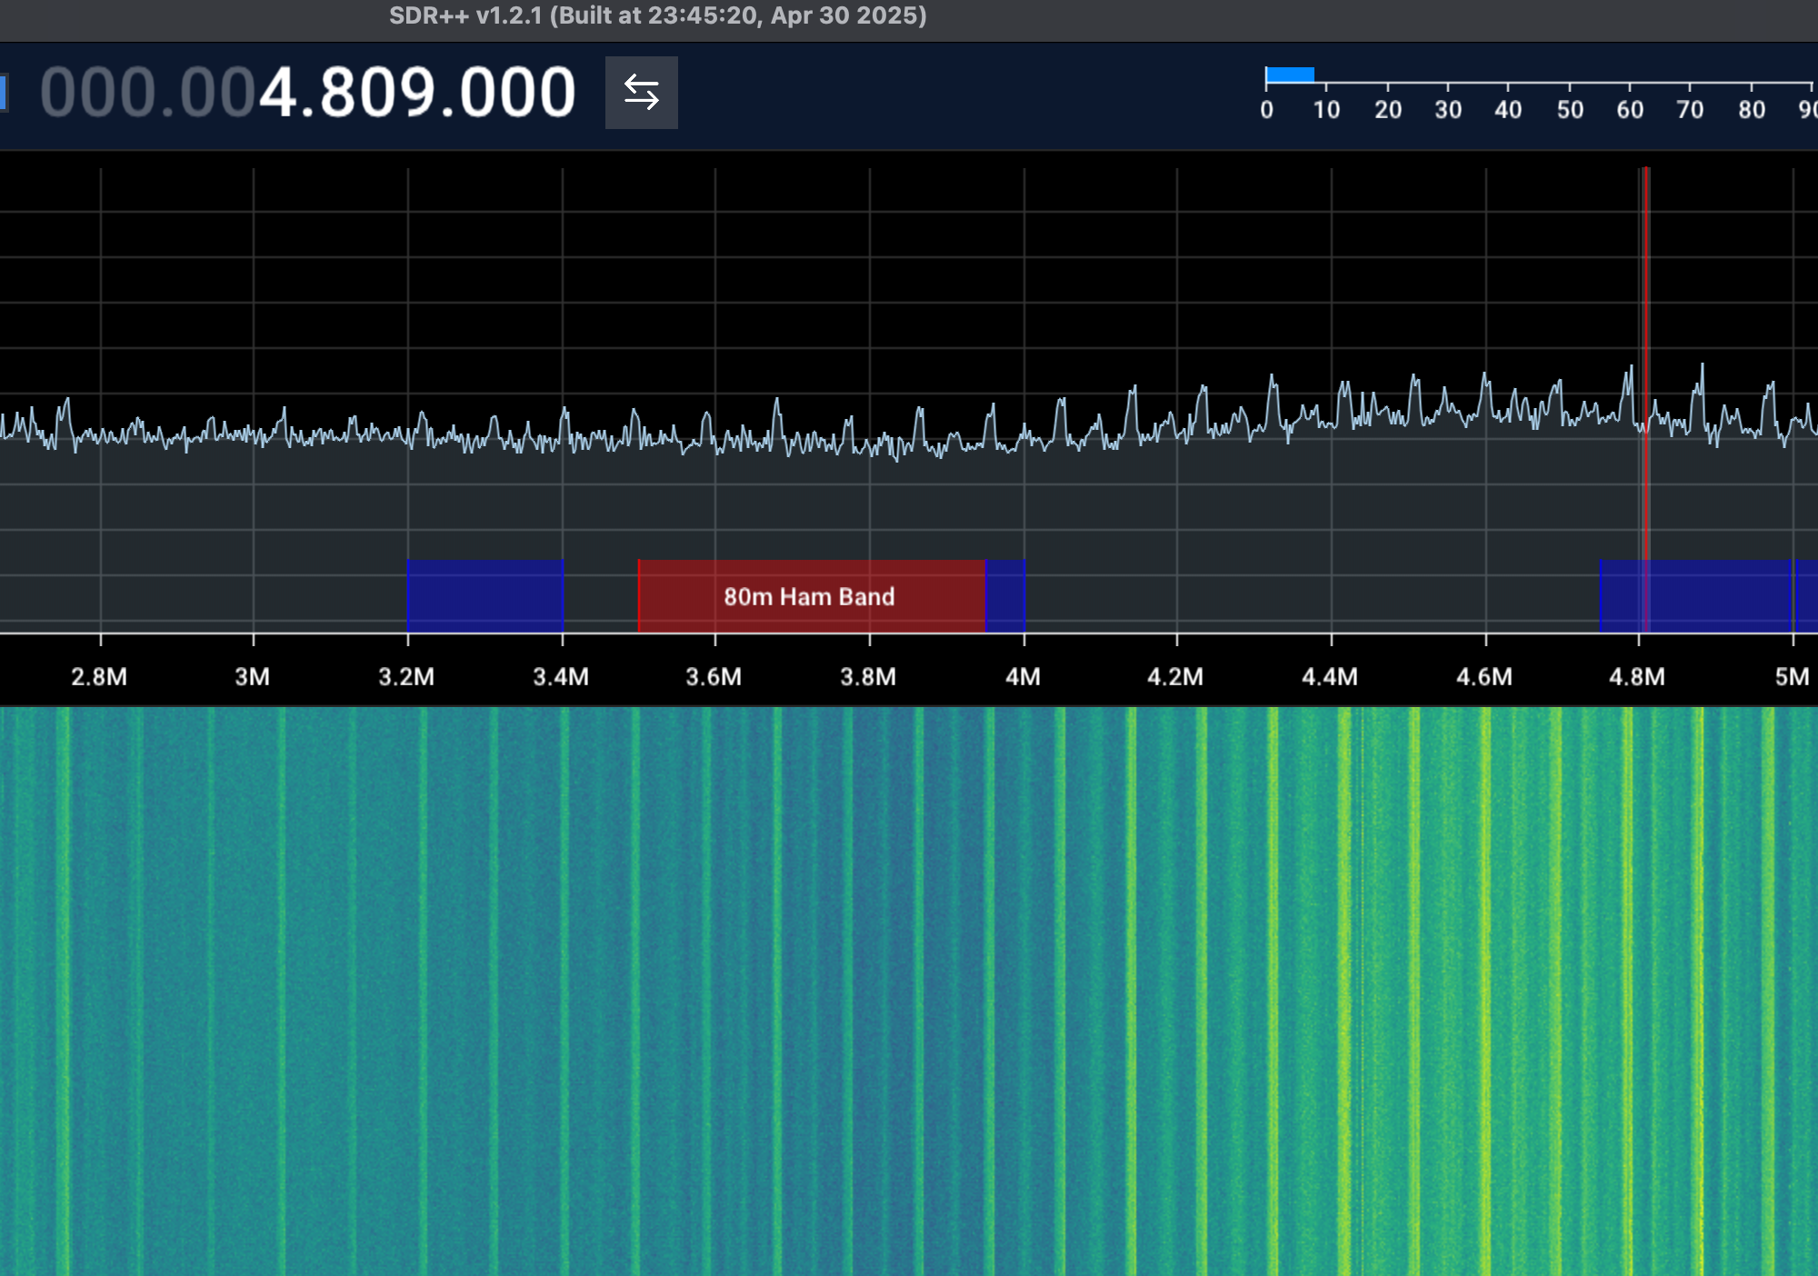Click the 4.2M label on the frequency scale
The height and width of the screenshot is (1276, 1818).
[1175, 677]
